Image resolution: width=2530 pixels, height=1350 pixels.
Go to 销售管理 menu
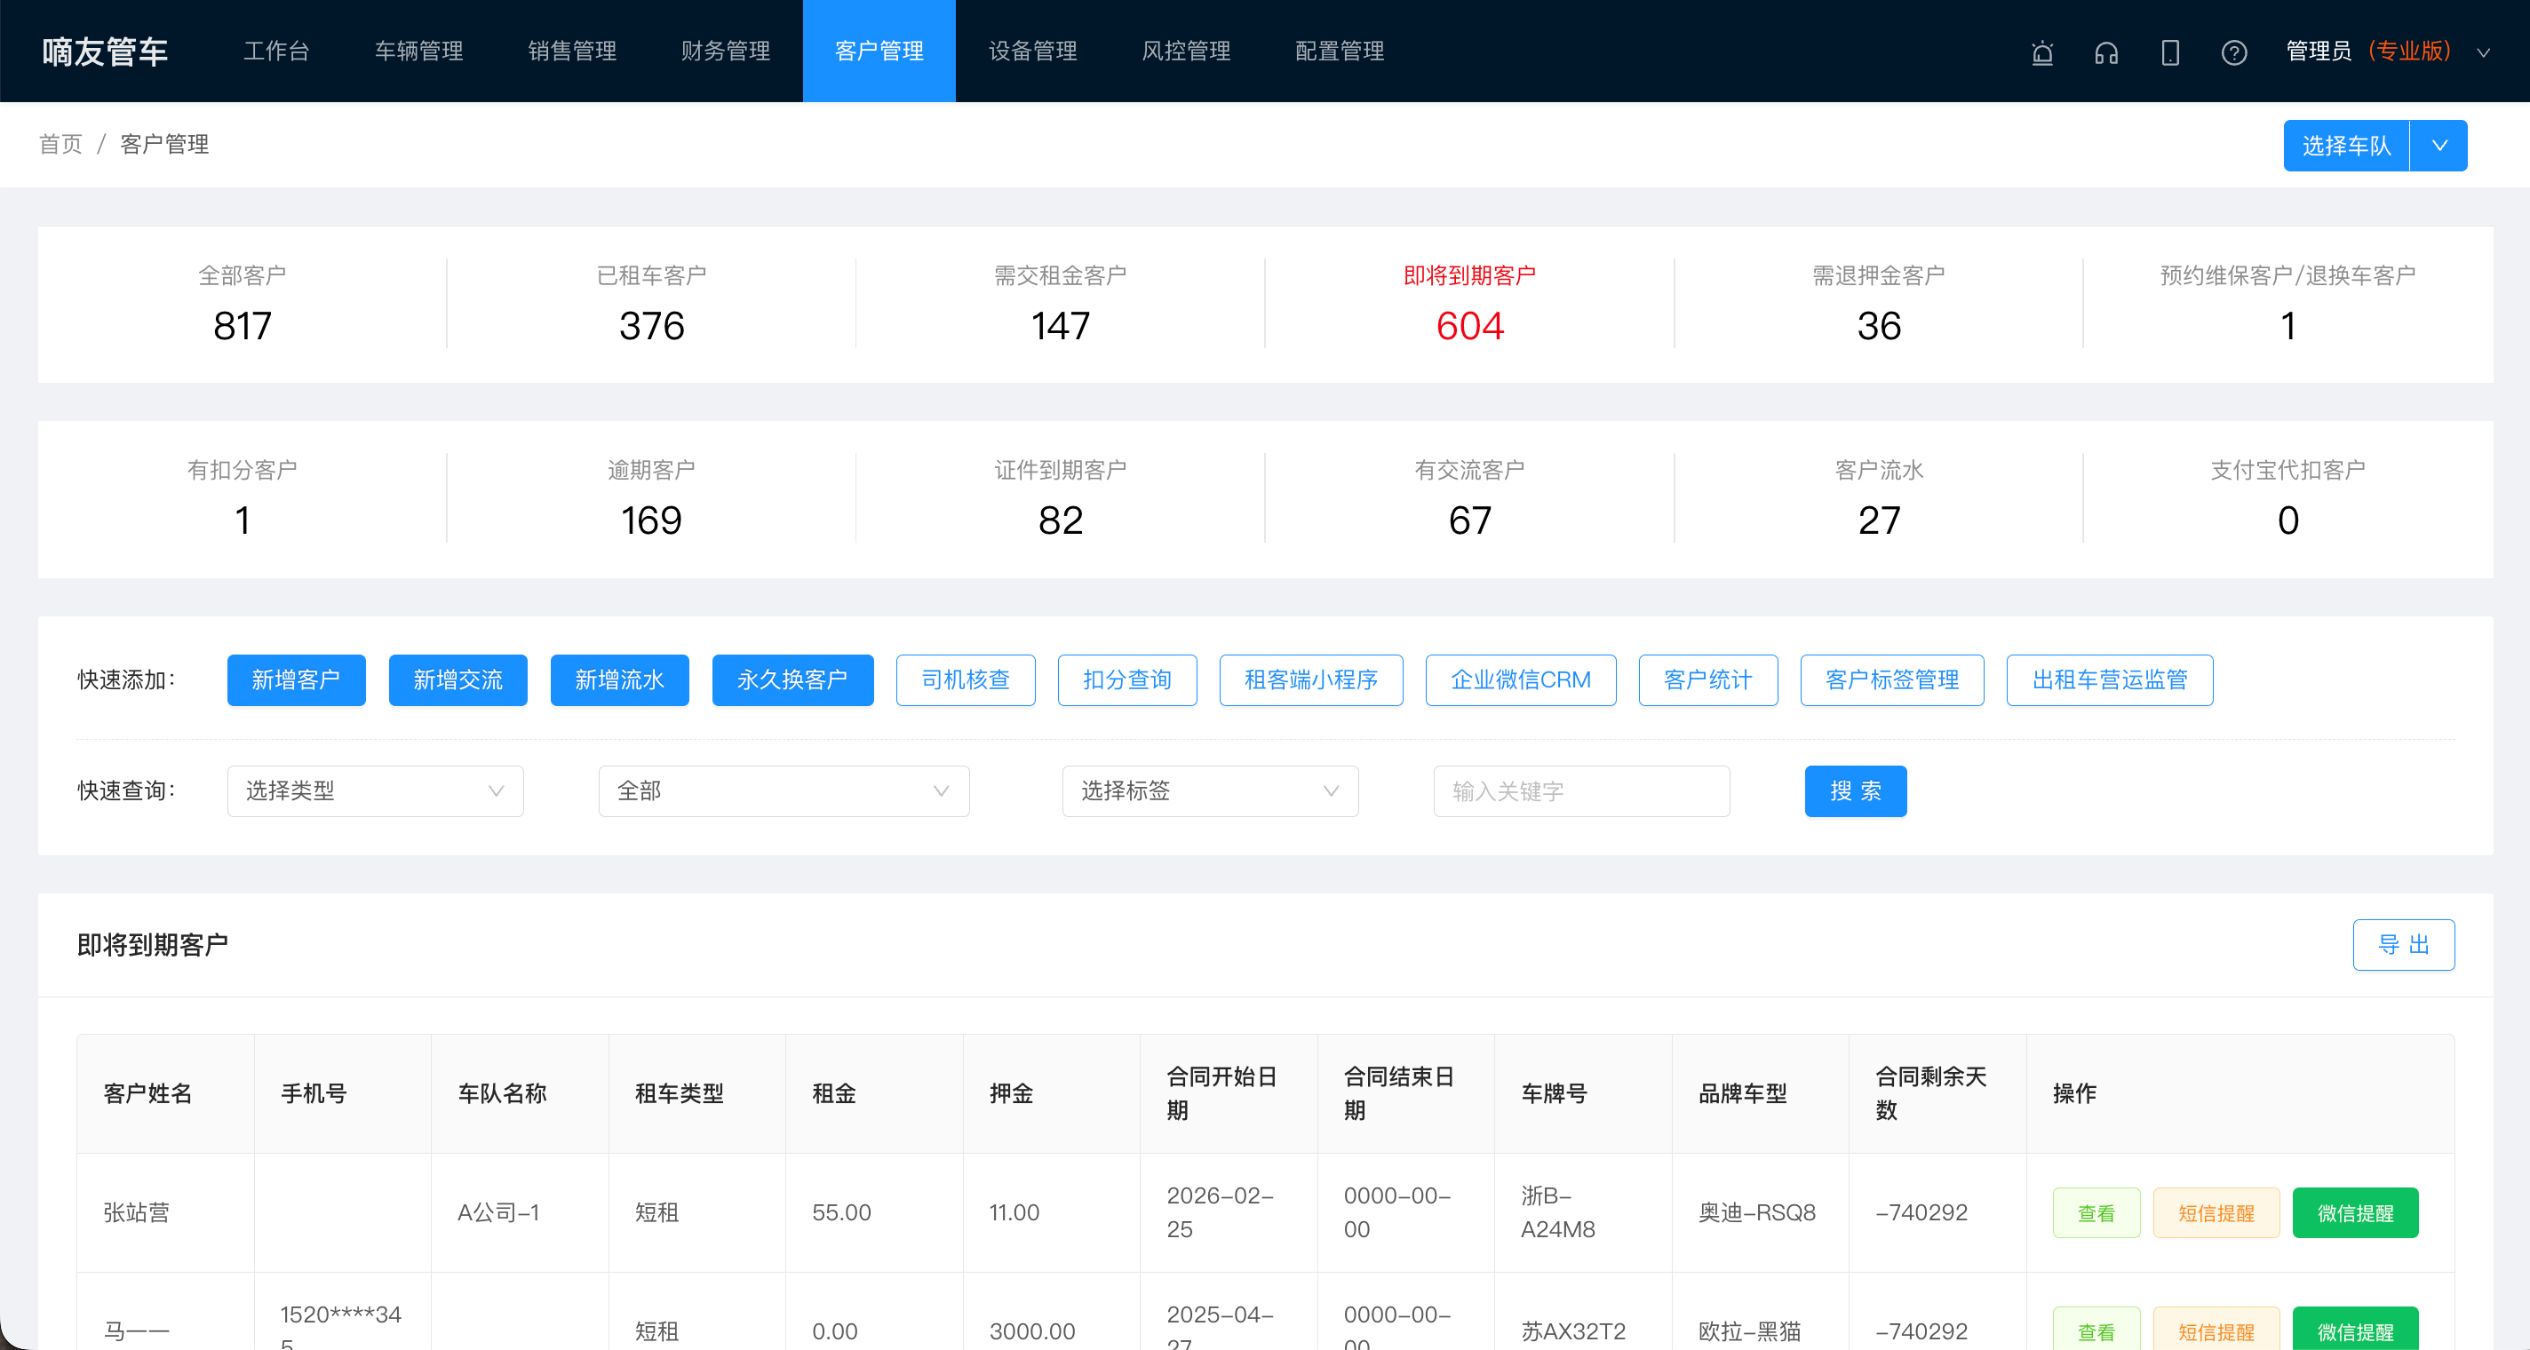click(x=573, y=51)
